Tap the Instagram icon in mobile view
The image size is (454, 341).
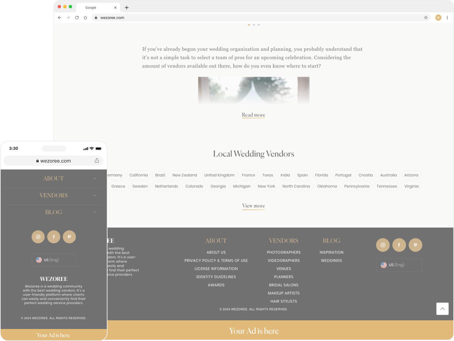[x=38, y=237]
